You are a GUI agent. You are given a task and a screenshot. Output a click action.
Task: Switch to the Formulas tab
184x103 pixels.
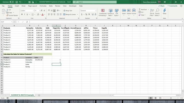(x=43, y=6)
